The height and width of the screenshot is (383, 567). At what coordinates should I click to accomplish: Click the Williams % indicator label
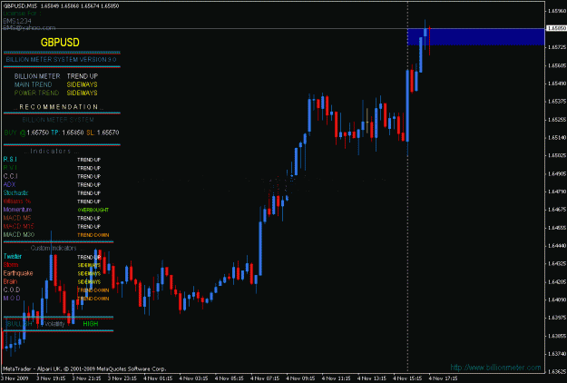tap(17, 201)
